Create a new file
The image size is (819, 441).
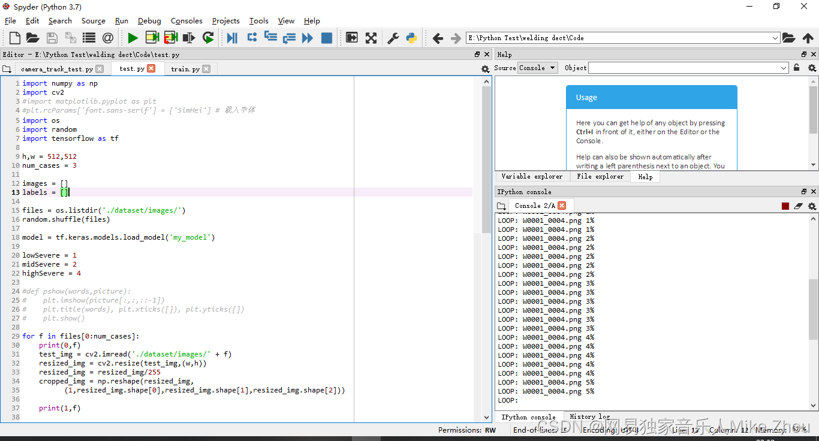pos(14,38)
